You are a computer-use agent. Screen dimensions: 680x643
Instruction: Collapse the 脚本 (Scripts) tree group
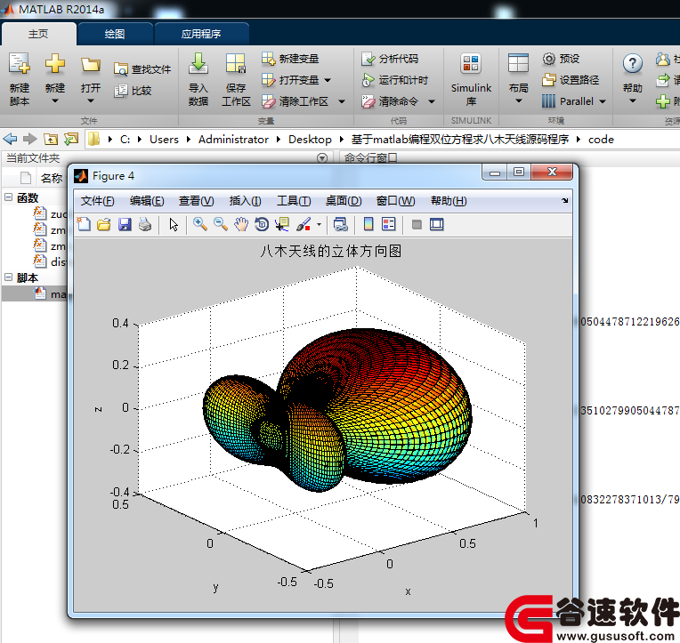click(8, 277)
